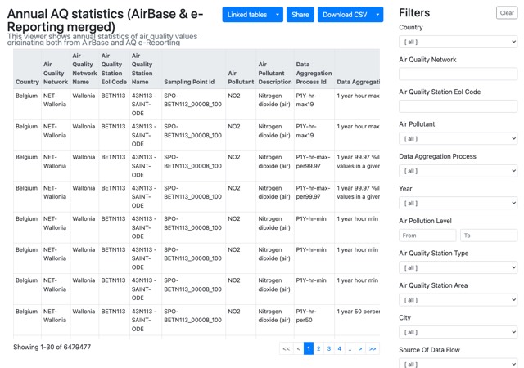Expand the Download CSV dropdown arrow
Screen dimensions: 524x368
[377, 15]
